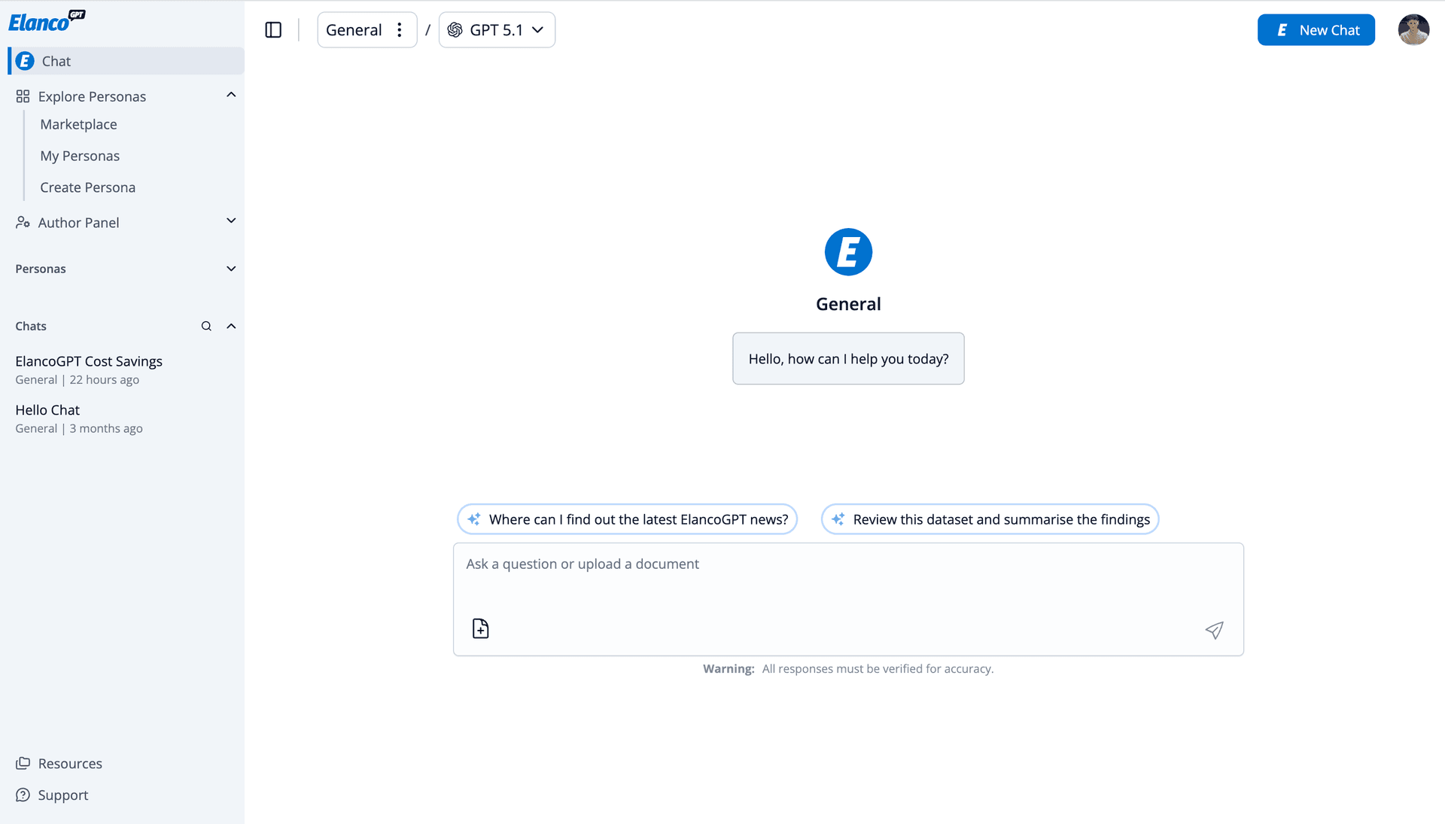The width and height of the screenshot is (1445, 824).
Task: Click the upload document icon
Action: point(480,628)
